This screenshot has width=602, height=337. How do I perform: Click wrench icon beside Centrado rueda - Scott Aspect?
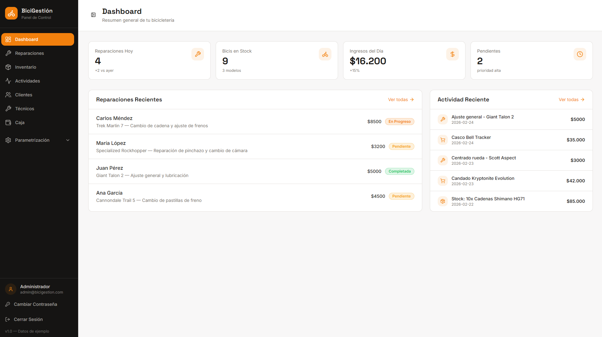[443, 160]
